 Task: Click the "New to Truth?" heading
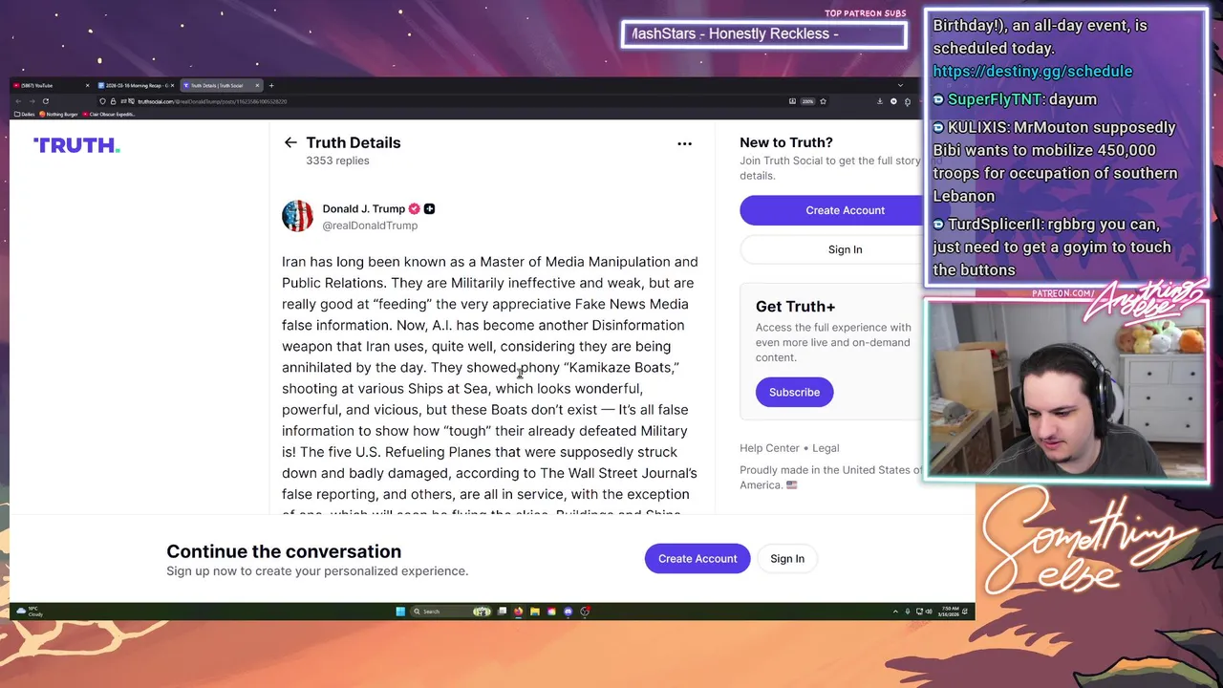pyautogui.click(x=786, y=142)
